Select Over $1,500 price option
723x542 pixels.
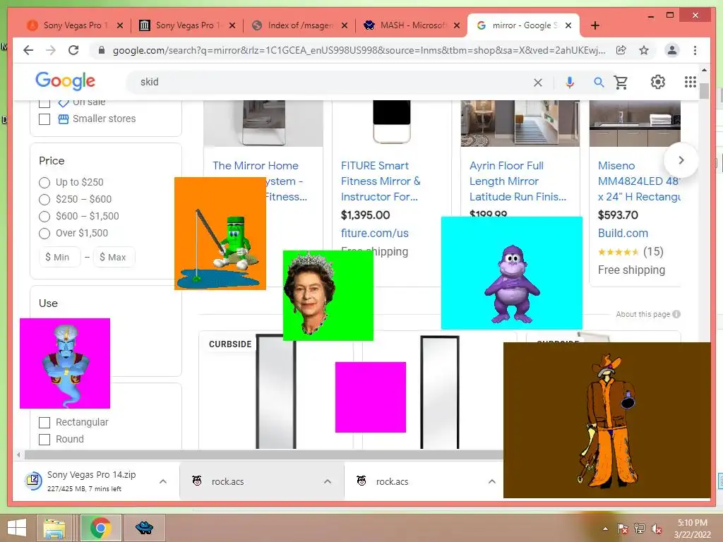44,234
